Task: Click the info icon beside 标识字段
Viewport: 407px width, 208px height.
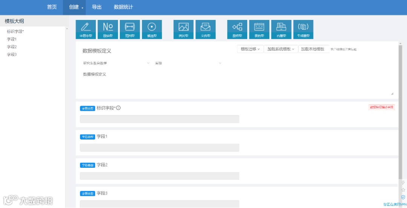Action: click(x=118, y=108)
